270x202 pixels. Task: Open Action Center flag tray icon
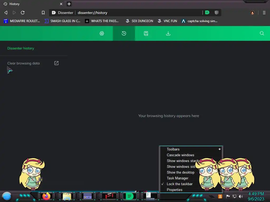coord(228,196)
